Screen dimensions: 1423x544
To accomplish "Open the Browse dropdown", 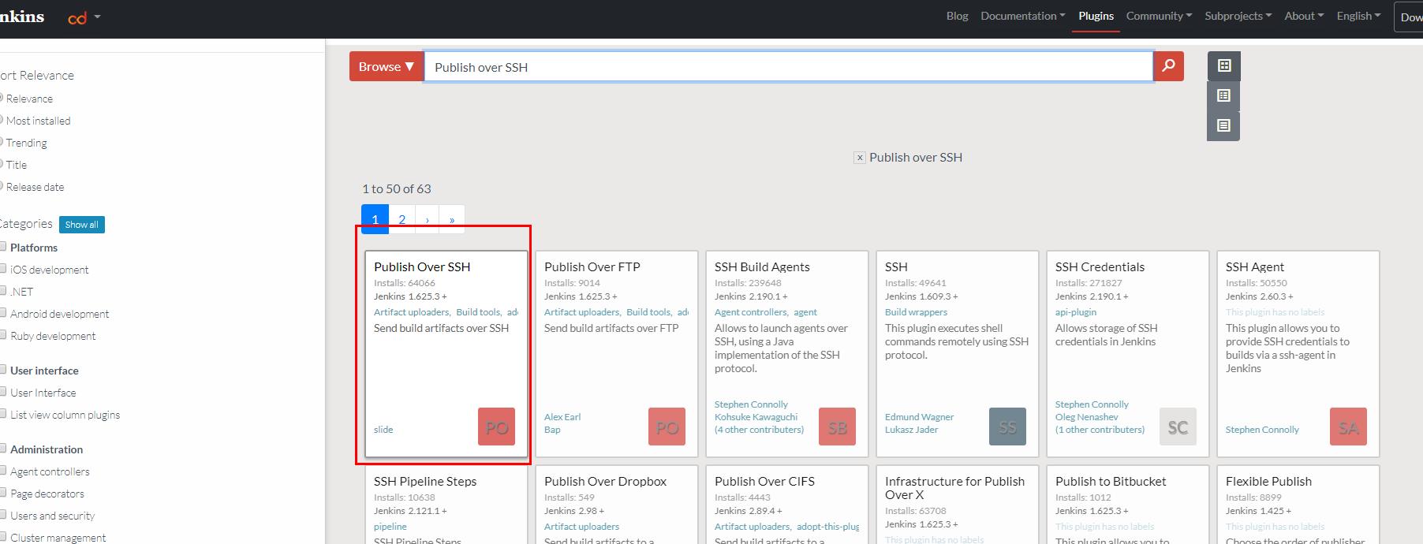I will (x=387, y=66).
